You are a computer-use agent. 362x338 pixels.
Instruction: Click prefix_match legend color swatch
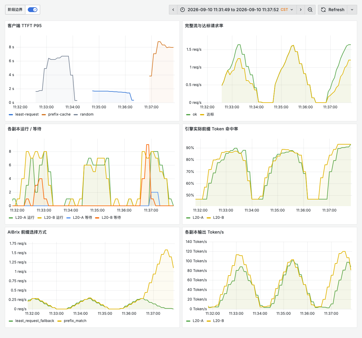(x=59, y=321)
